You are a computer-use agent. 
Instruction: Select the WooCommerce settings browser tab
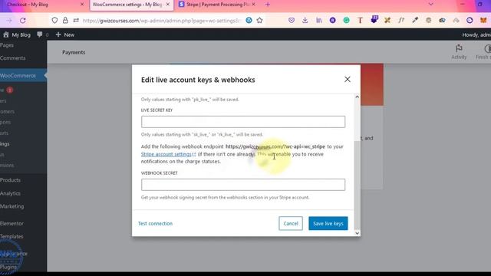pos(127,5)
